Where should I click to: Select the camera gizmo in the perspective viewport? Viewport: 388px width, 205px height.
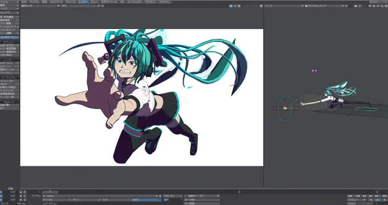pos(285,108)
